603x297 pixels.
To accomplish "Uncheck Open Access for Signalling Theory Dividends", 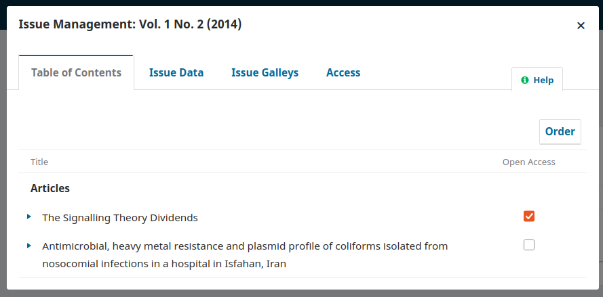I will click(529, 216).
